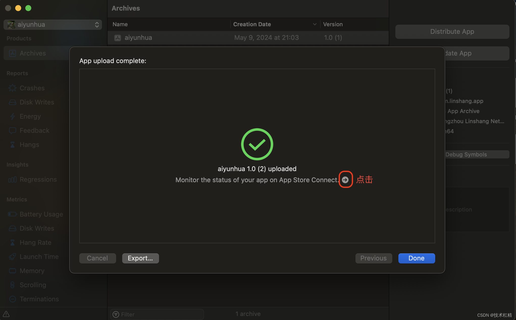Toggle Disk Writes report view

(x=37, y=102)
